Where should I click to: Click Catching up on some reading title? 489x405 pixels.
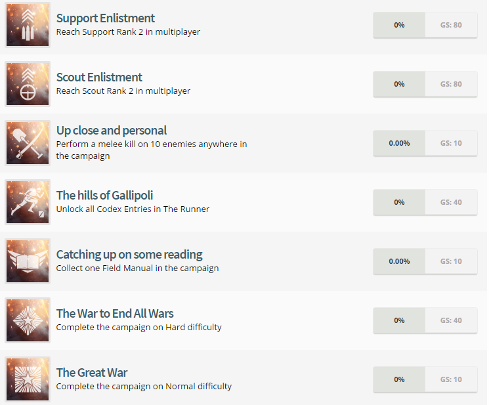pos(129,254)
